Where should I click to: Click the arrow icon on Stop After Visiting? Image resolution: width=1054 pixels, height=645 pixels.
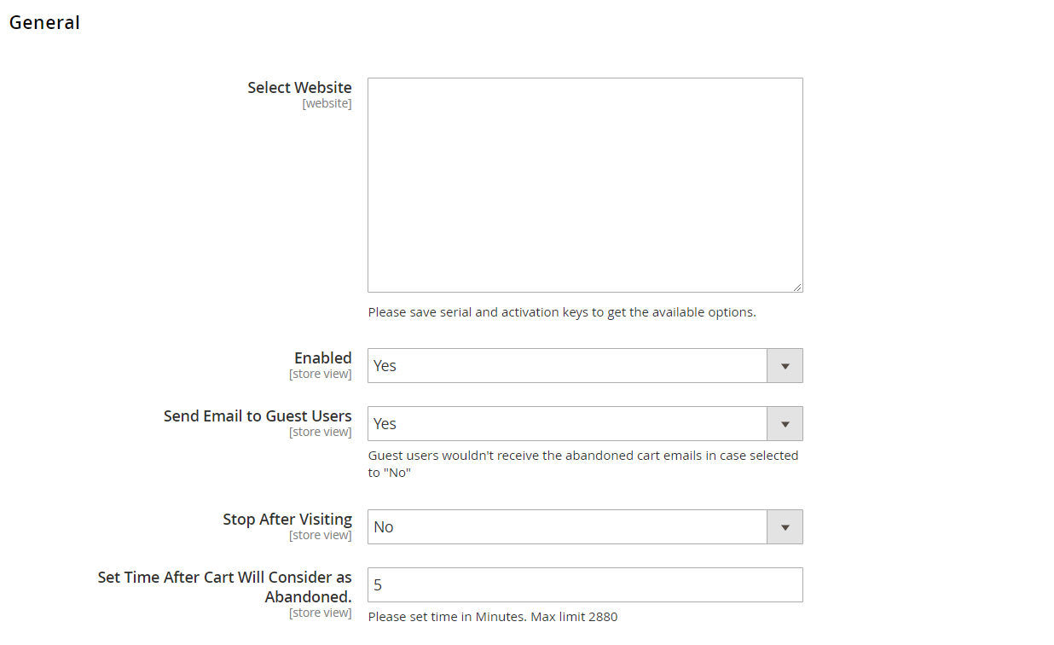coord(785,527)
